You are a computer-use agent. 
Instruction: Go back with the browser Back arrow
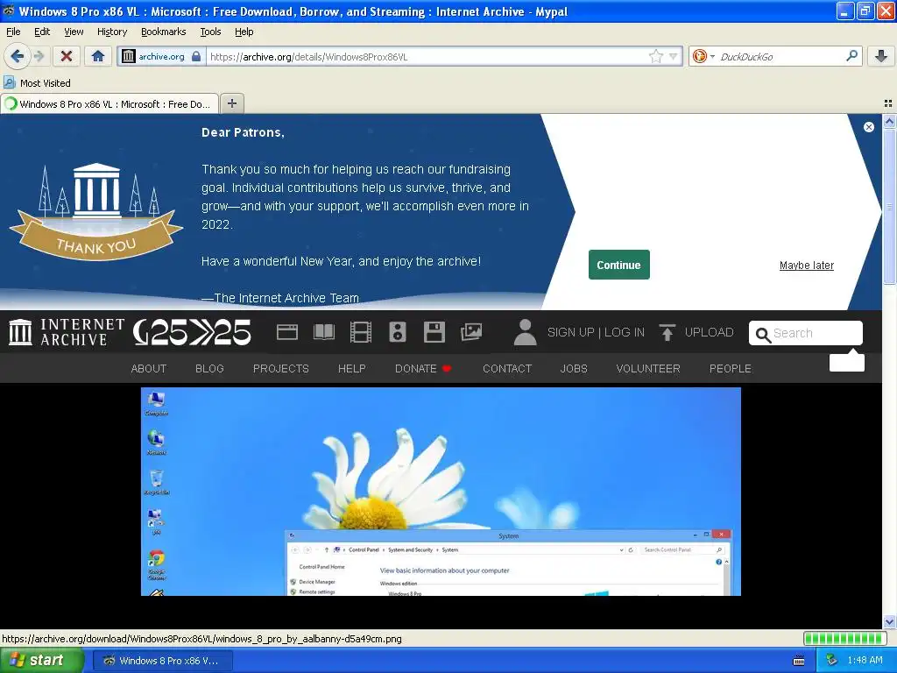(x=17, y=56)
